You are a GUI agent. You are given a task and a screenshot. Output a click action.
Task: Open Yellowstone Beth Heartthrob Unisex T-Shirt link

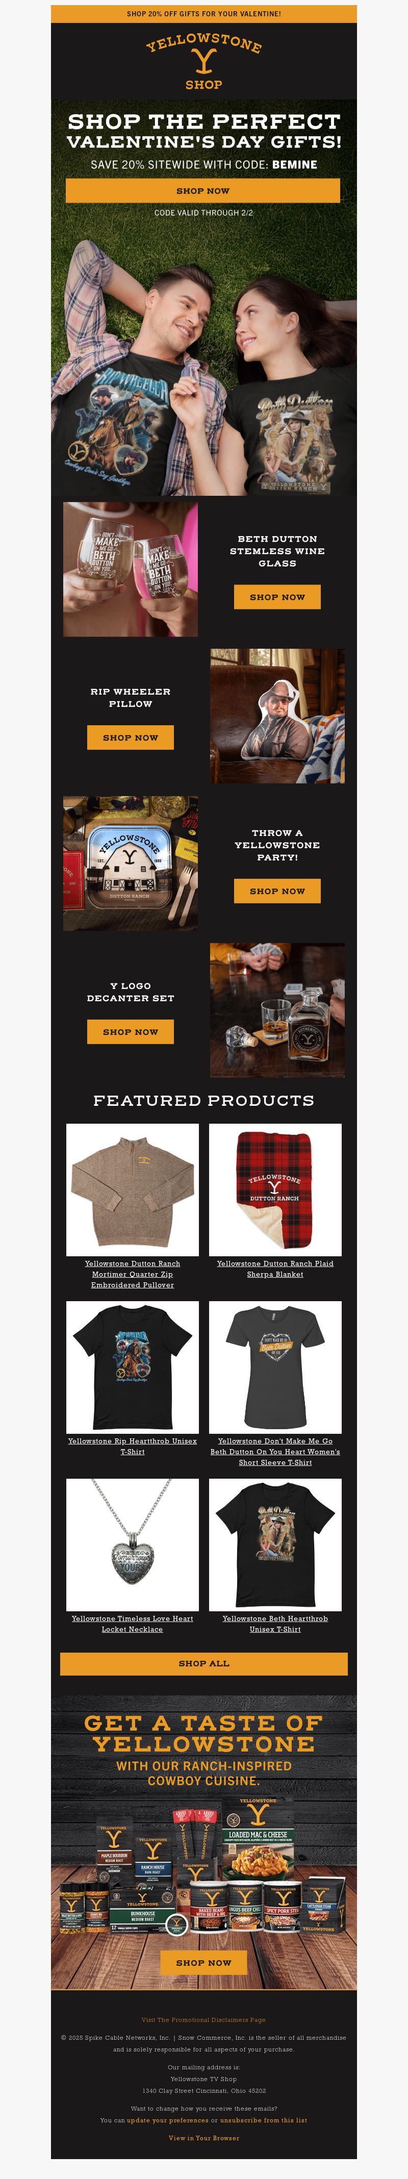click(275, 1623)
